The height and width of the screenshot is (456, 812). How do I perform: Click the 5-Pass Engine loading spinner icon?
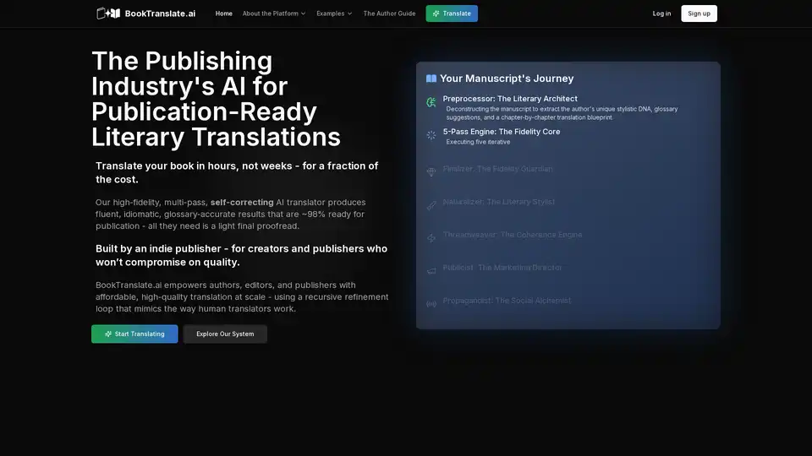(x=431, y=135)
